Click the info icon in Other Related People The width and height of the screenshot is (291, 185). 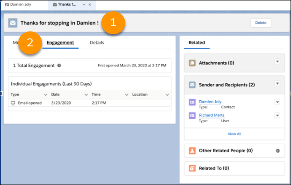277,151
